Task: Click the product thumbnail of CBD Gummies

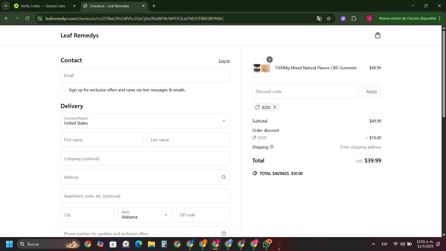Action: [261, 68]
